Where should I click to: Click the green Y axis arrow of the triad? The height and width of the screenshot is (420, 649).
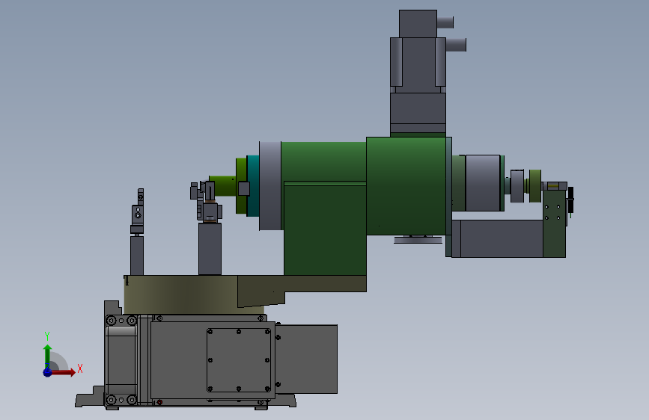click(48, 356)
